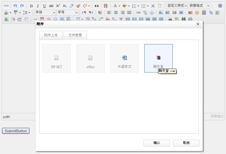Toggle blockquote formatting
226x154 pixels.
tap(97, 6)
